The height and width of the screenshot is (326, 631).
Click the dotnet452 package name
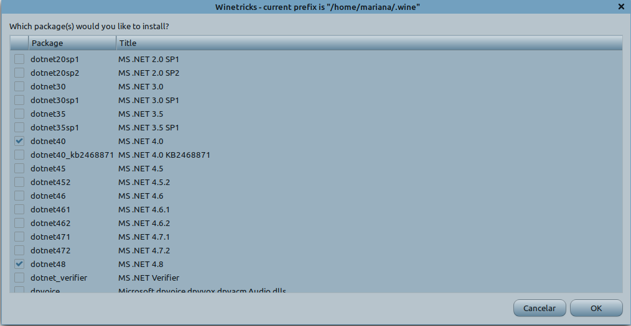(50, 183)
